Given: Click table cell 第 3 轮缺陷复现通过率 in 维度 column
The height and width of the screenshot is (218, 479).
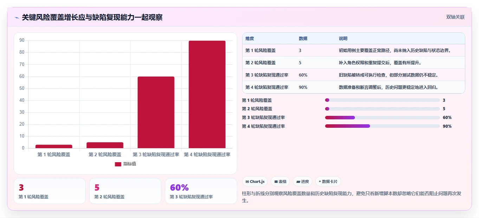Looking at the screenshot, I should pyautogui.click(x=267, y=75).
